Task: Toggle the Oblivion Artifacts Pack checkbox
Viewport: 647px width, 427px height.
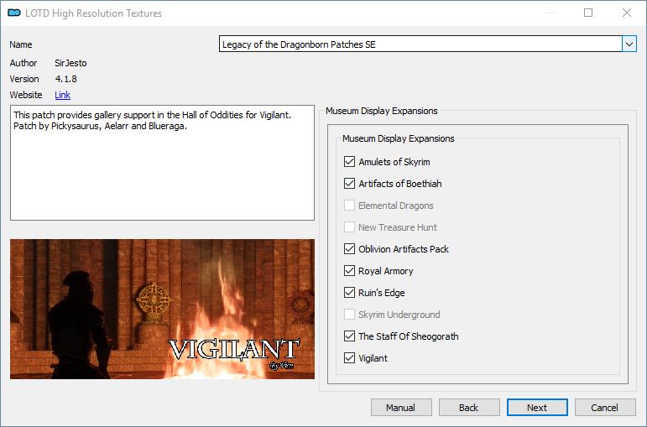Action: tap(349, 249)
